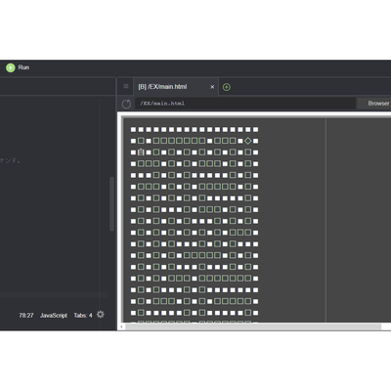Viewport: 391px width, 391px height.
Task: Open the pane menu icon beside the tab
Action: coord(126,86)
